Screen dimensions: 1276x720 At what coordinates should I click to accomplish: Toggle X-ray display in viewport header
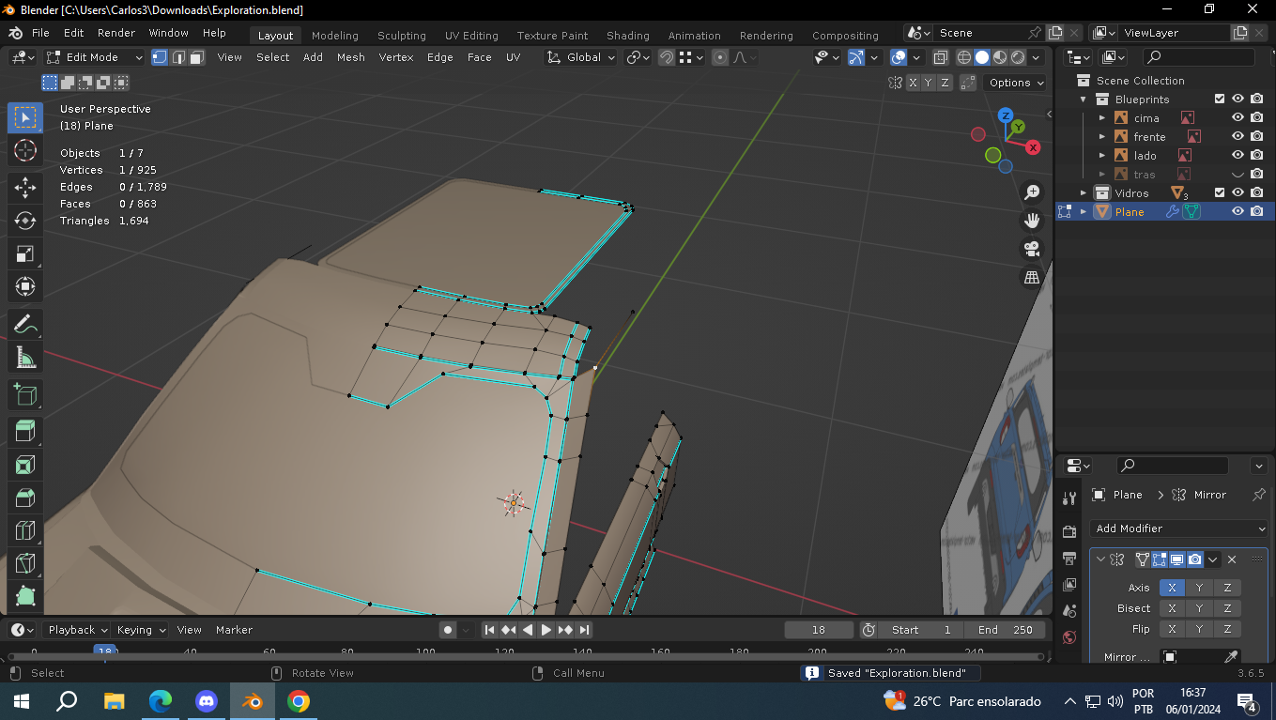[940, 57]
